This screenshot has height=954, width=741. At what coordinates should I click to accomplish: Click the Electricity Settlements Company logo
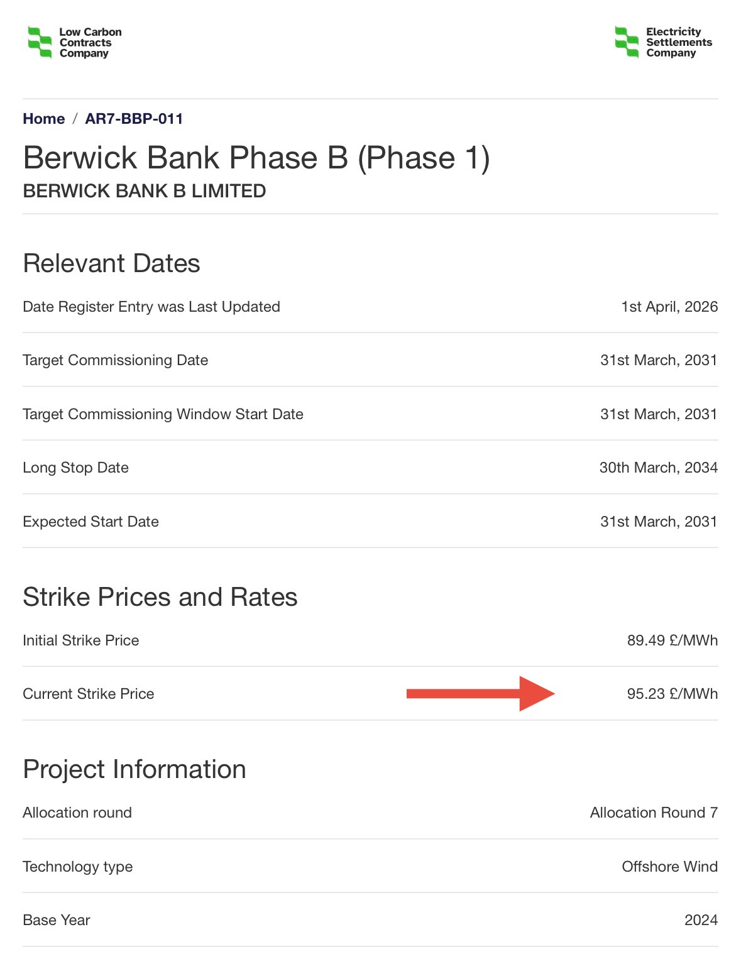[x=663, y=43]
